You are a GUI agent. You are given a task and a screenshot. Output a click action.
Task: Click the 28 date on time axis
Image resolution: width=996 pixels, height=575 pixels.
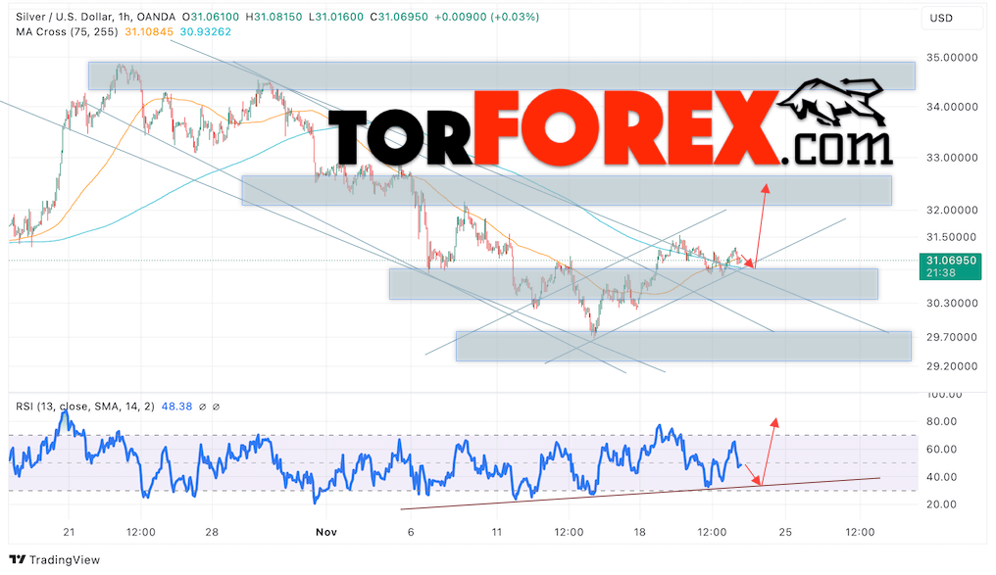(x=212, y=532)
